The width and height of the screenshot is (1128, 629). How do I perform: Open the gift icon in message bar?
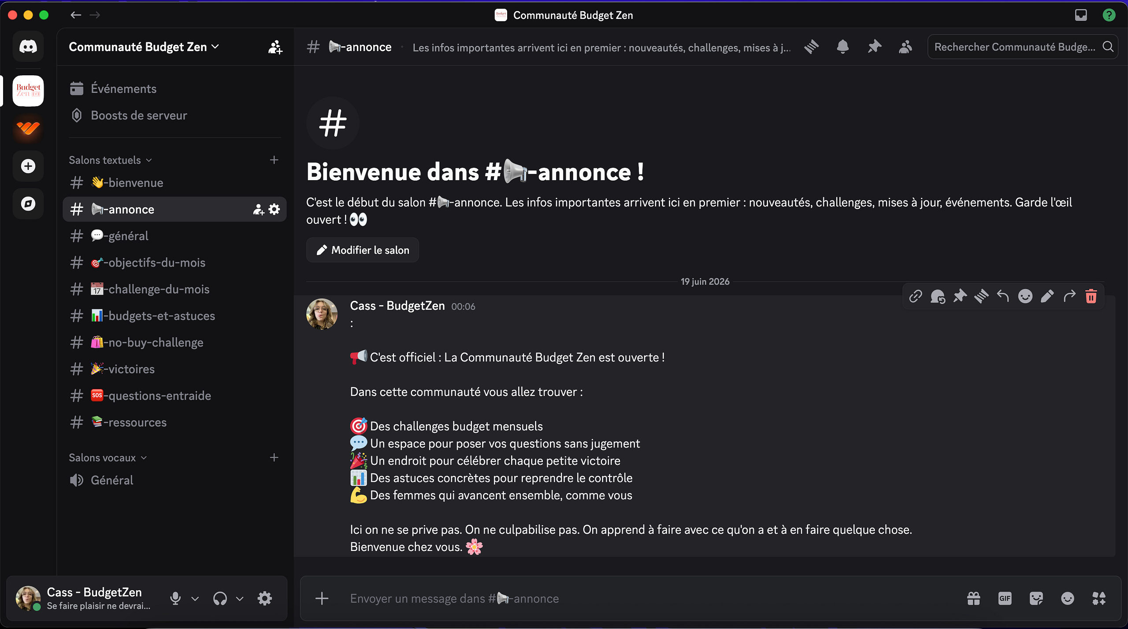(973, 598)
